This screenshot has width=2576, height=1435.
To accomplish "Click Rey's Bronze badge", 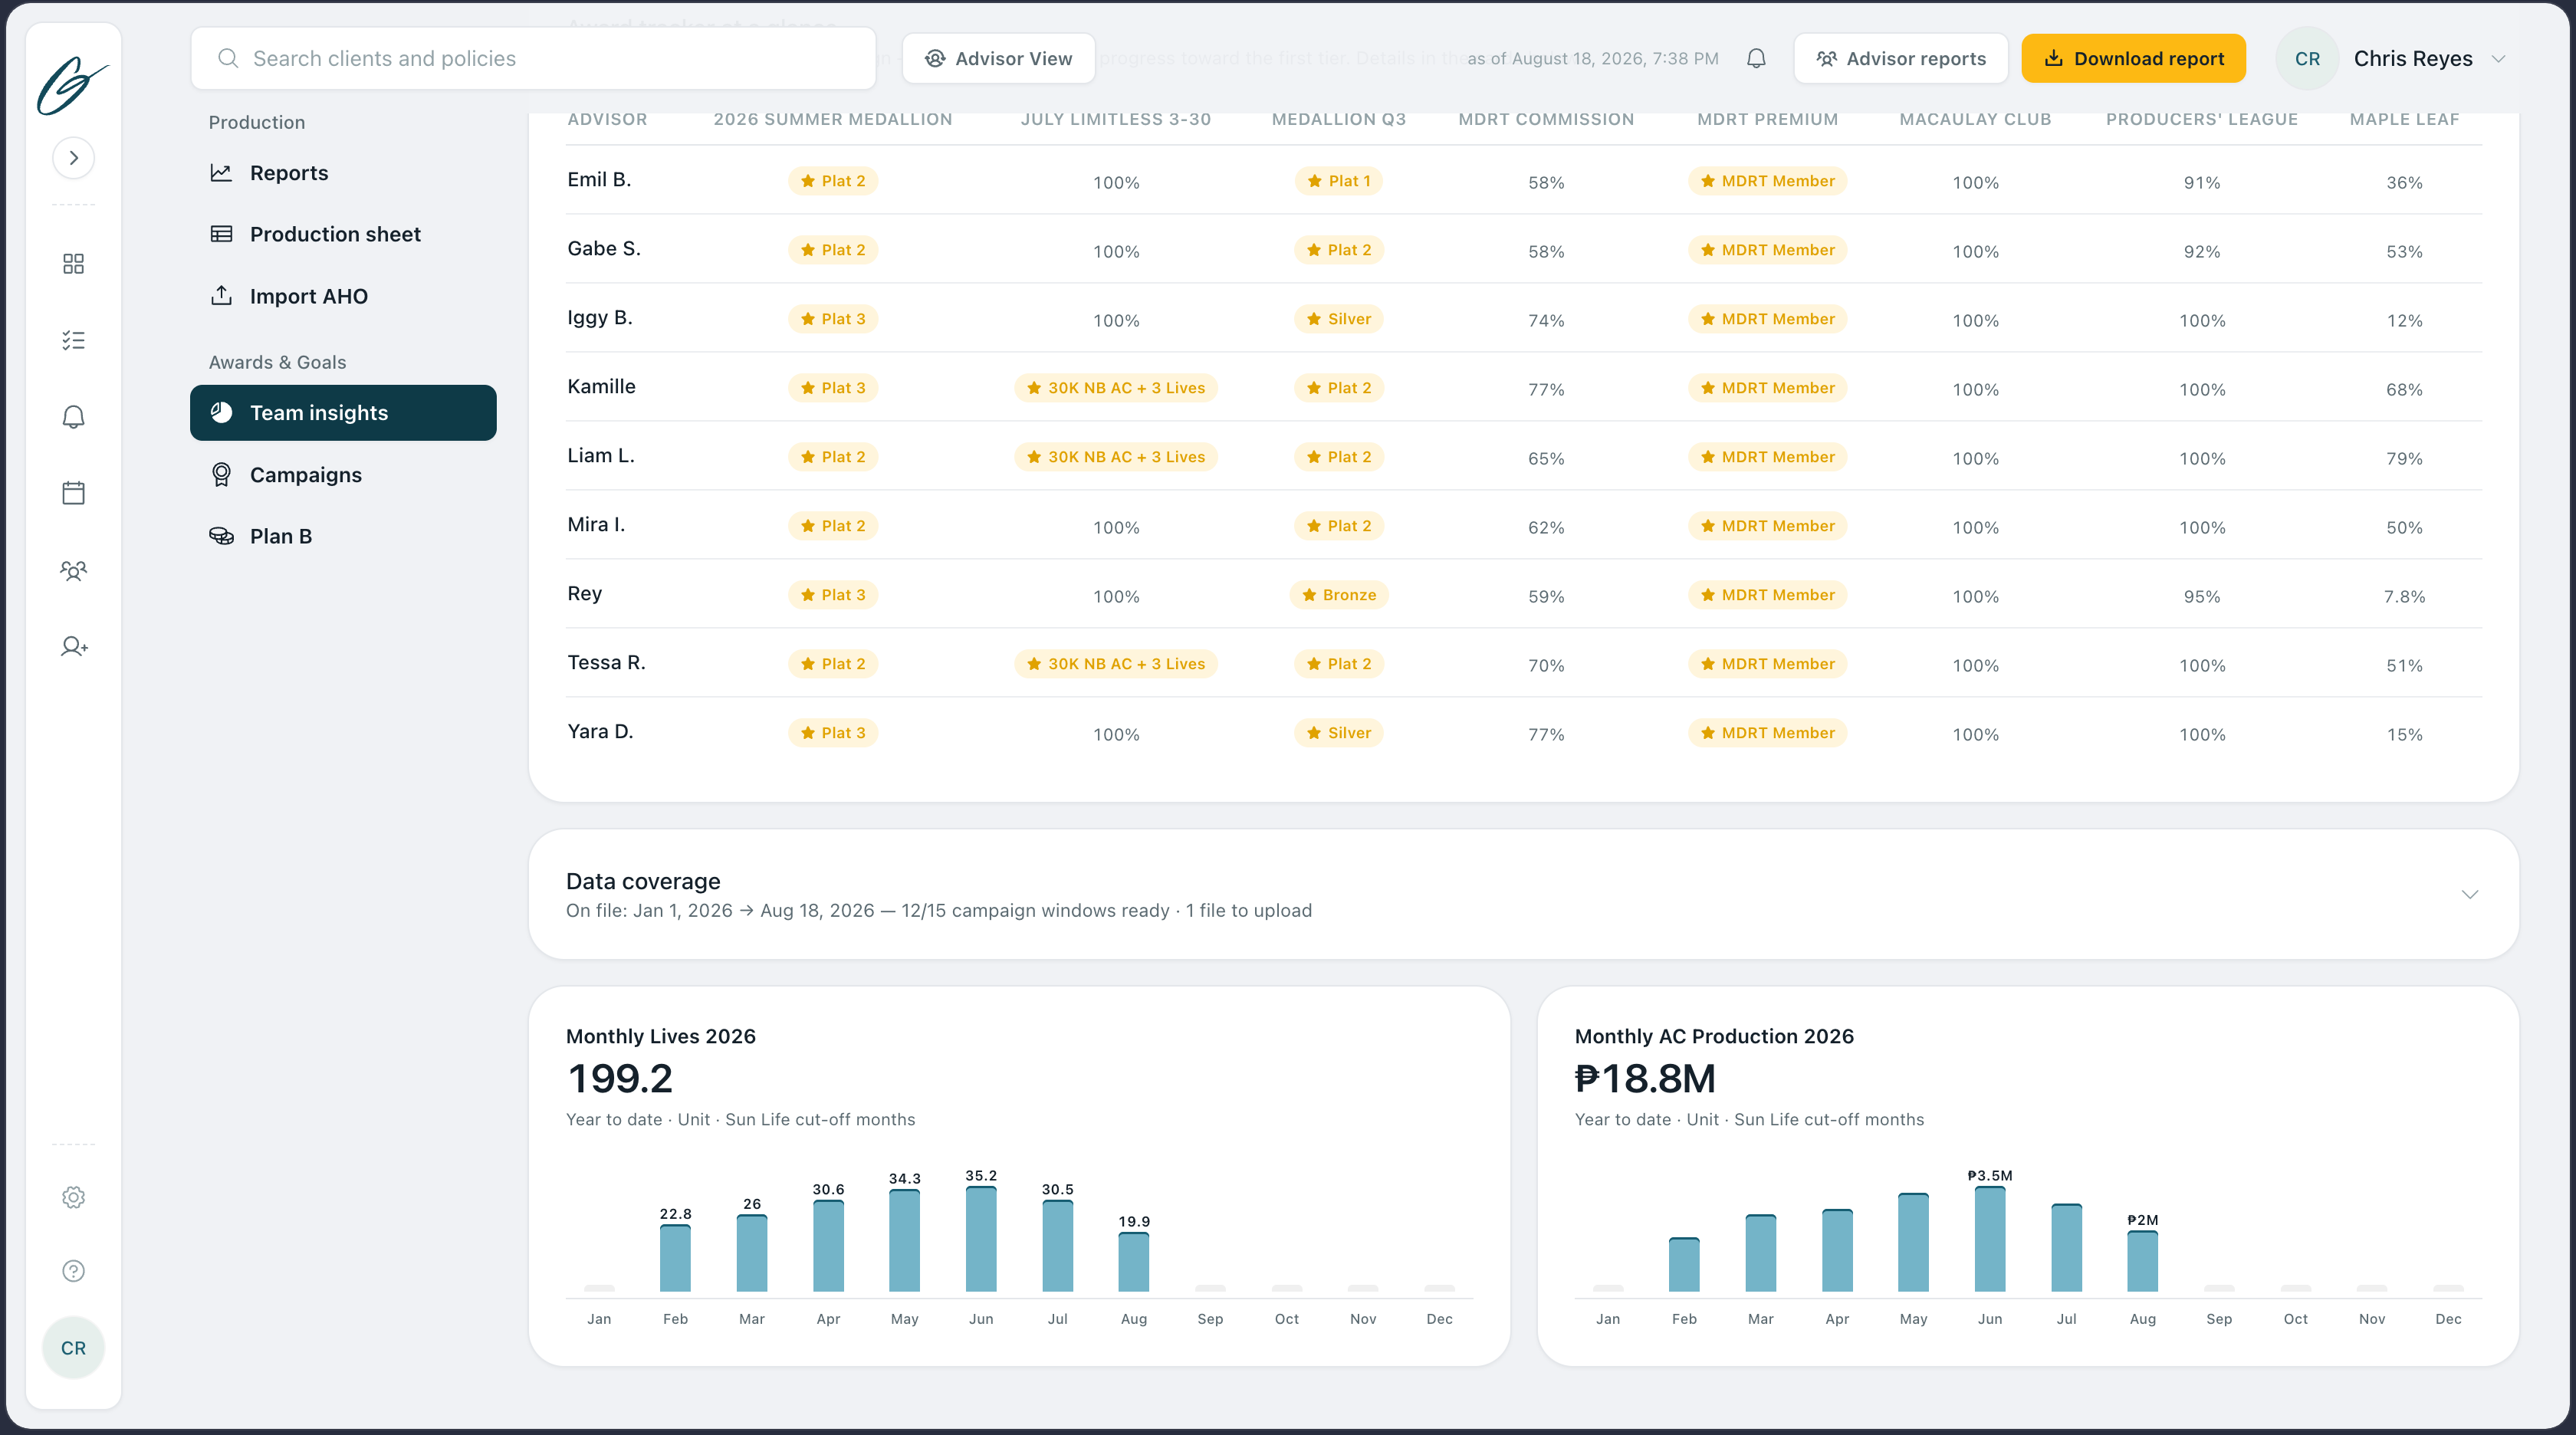I will coord(1338,595).
